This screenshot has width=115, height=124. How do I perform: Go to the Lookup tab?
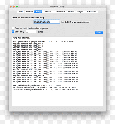48,12
